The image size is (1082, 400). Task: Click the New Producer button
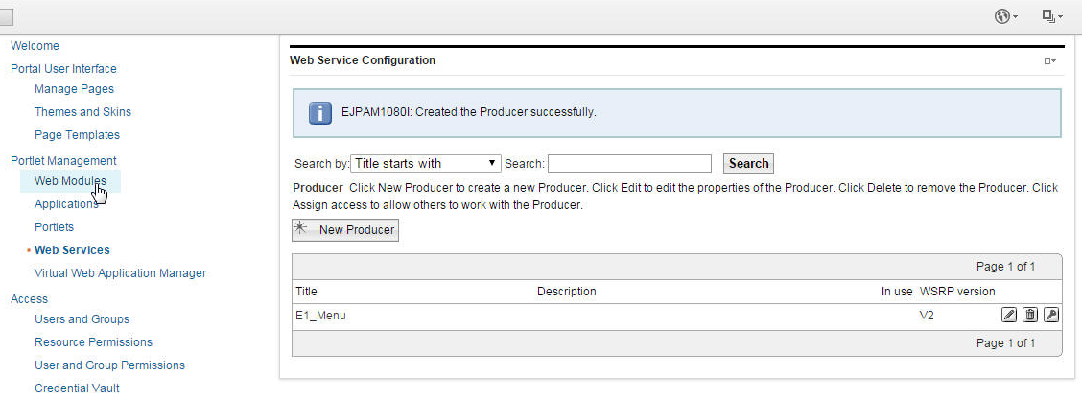click(x=345, y=230)
